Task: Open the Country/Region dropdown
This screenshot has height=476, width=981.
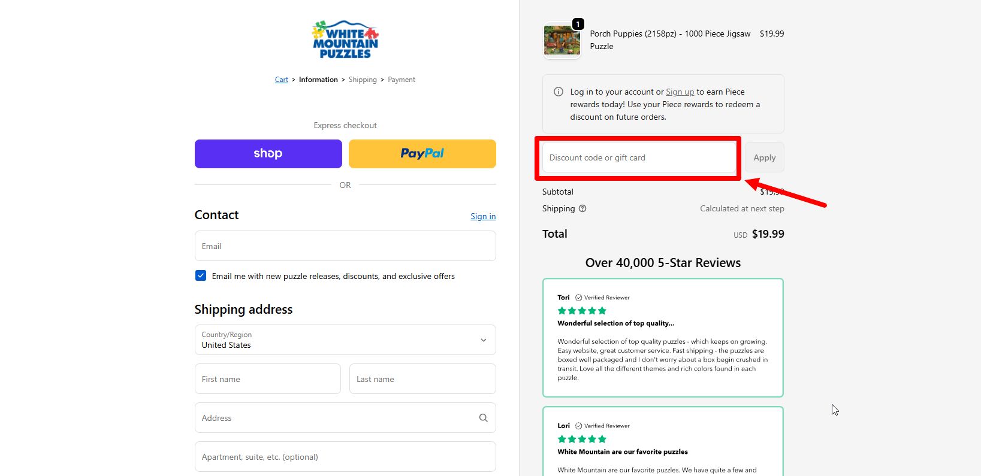Action: pos(345,340)
